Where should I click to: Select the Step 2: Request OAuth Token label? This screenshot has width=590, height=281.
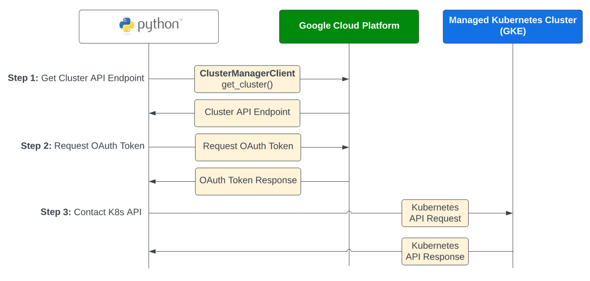[82, 146]
